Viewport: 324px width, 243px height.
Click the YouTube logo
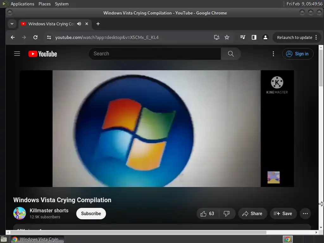click(x=43, y=54)
